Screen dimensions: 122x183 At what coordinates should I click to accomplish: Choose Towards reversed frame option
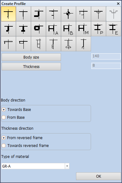point(4,146)
